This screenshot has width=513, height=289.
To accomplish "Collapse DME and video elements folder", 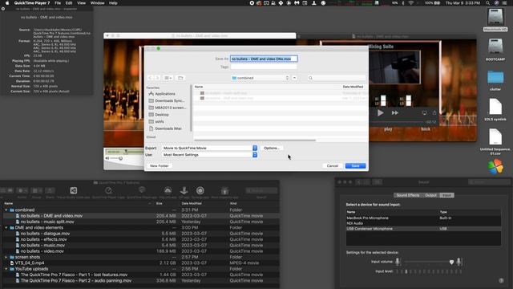I will coord(6,228).
